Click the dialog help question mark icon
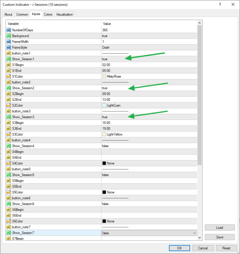This screenshot has height=254, width=240. [220, 4]
